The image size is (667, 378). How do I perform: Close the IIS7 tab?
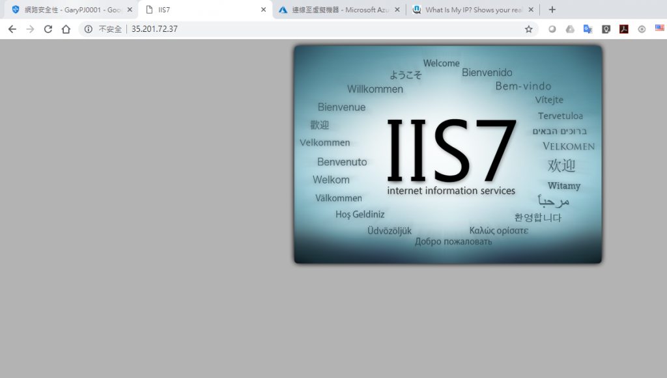263,10
